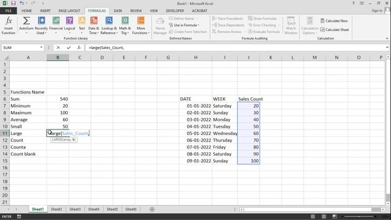Viewport: 391px width, 220px height.
Task: Click into the formula bar text
Action: pos(235,48)
